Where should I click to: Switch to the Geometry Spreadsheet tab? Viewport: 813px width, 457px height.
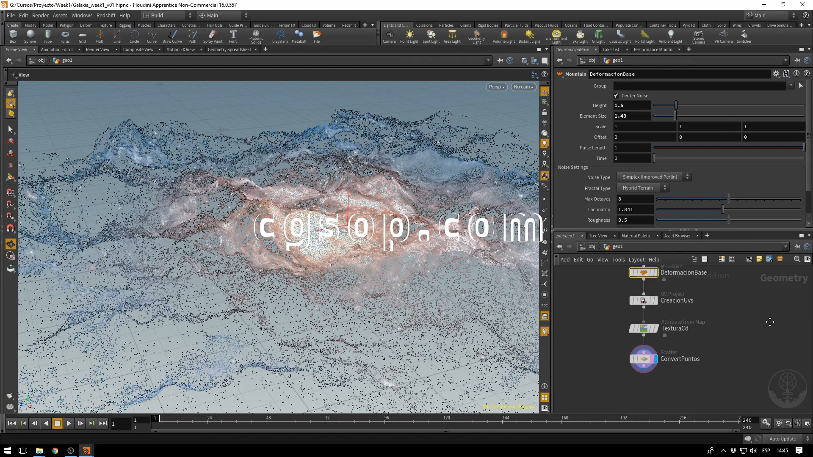tap(229, 50)
